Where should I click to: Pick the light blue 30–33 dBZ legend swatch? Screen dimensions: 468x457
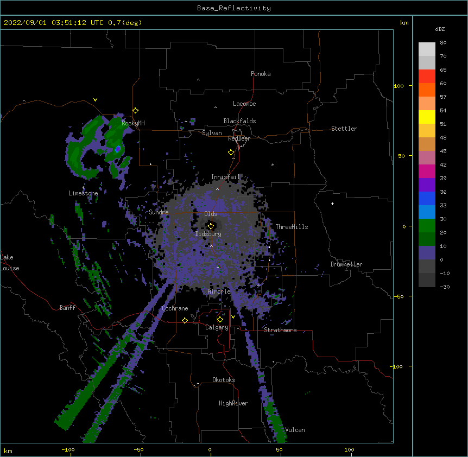tap(427, 212)
